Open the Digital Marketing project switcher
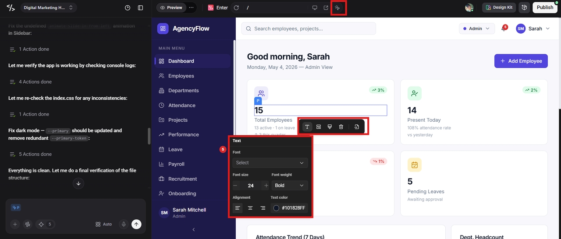Screen dimensions: 561x239 (x=48, y=7)
